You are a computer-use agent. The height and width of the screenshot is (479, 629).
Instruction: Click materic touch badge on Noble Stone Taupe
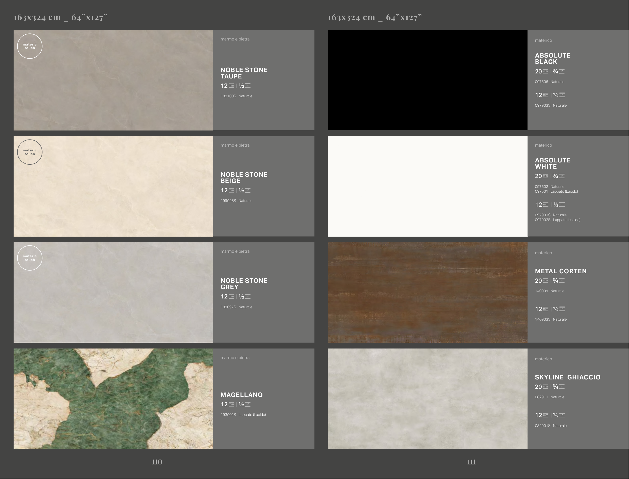pyautogui.click(x=30, y=46)
